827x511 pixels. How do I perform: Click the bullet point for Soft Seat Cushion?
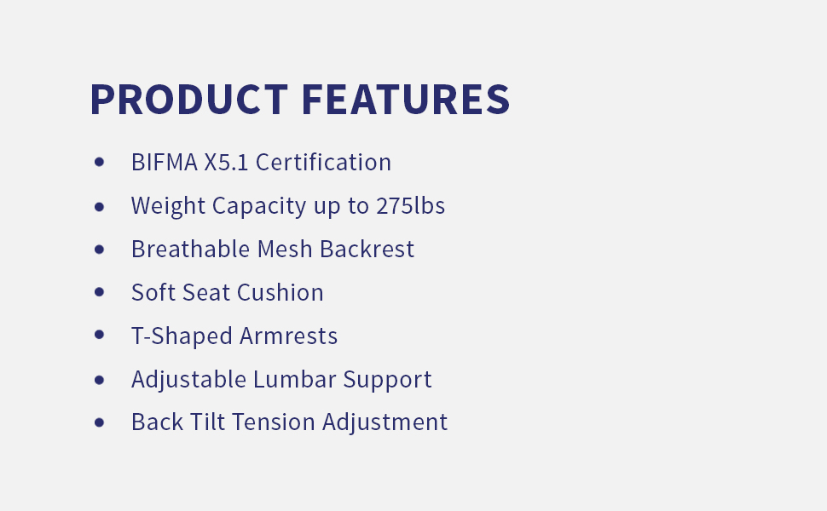100,292
